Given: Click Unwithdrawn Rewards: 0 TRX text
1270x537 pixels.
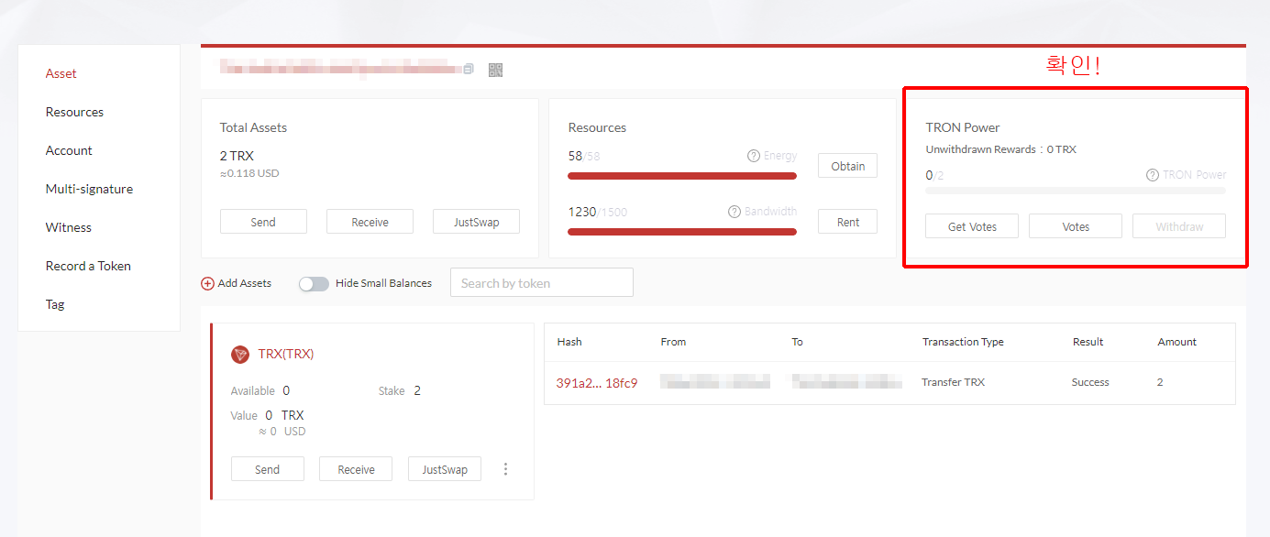Looking at the screenshot, I should [1001, 149].
